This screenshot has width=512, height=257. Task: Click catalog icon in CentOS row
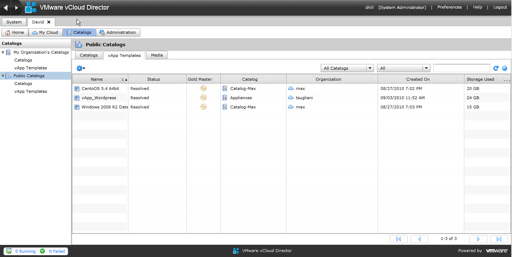(225, 89)
